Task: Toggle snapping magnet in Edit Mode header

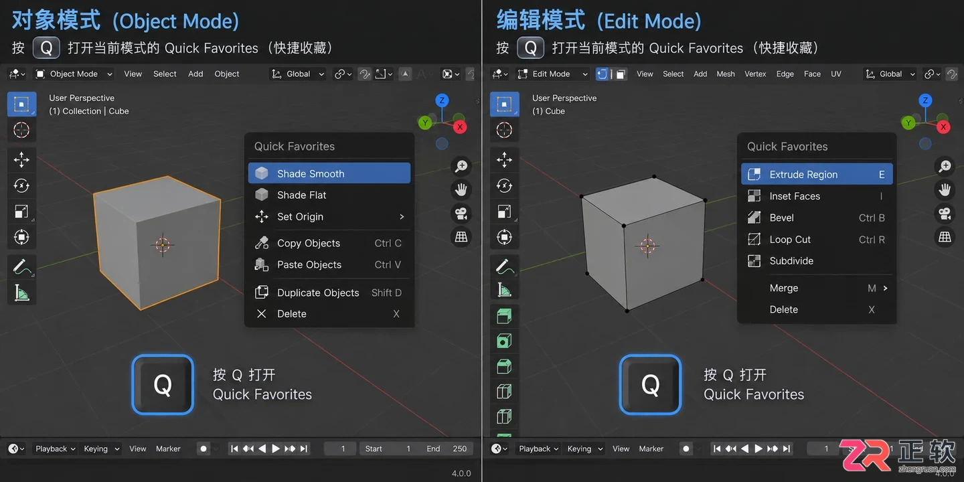Action: [952, 74]
